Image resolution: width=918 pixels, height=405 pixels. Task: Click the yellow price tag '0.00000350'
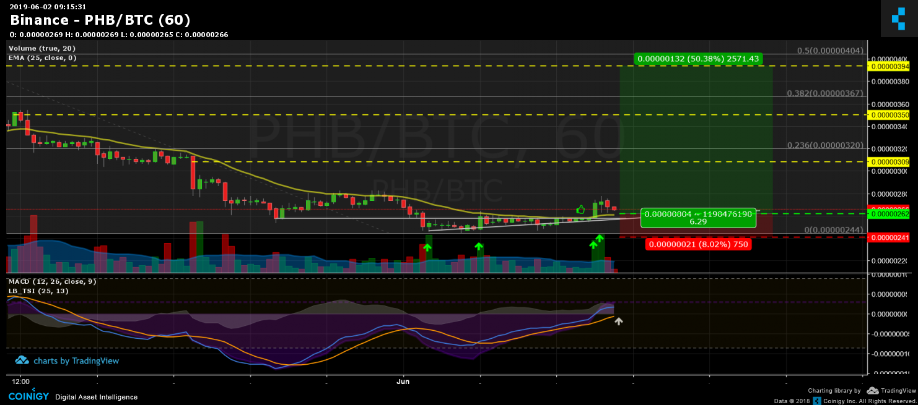(x=890, y=115)
